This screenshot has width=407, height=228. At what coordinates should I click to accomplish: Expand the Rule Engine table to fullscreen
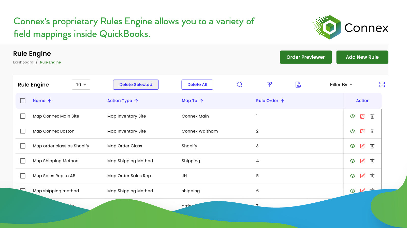click(382, 85)
